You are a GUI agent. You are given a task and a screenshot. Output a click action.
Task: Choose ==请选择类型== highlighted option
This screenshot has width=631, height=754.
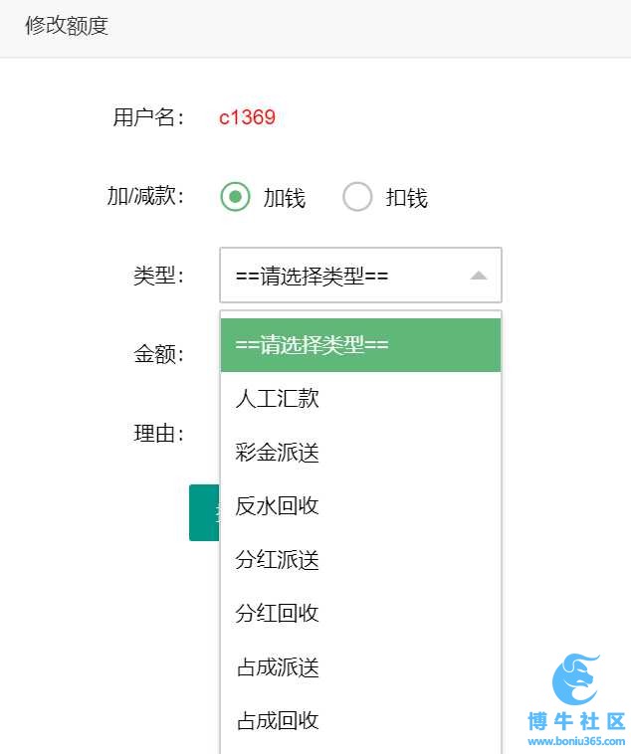pyautogui.click(x=360, y=345)
